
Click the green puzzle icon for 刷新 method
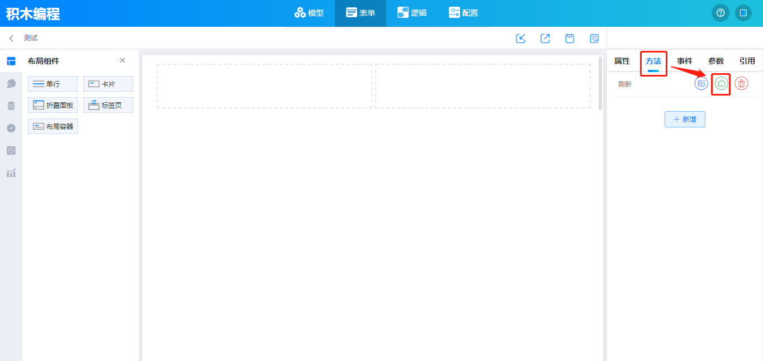[x=721, y=84]
